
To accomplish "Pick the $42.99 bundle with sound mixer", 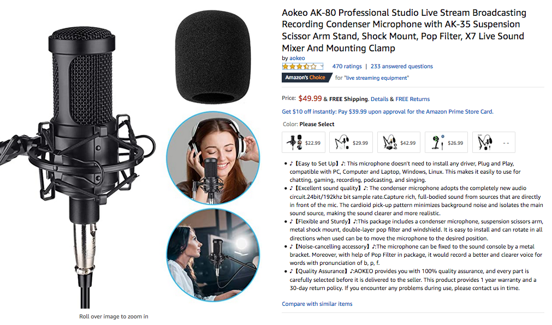I will pos(399,143).
